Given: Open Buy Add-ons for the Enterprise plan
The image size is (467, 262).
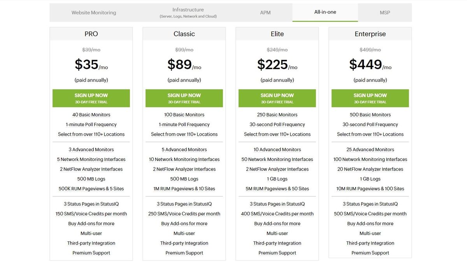Looking at the screenshot, I should (370, 223).
